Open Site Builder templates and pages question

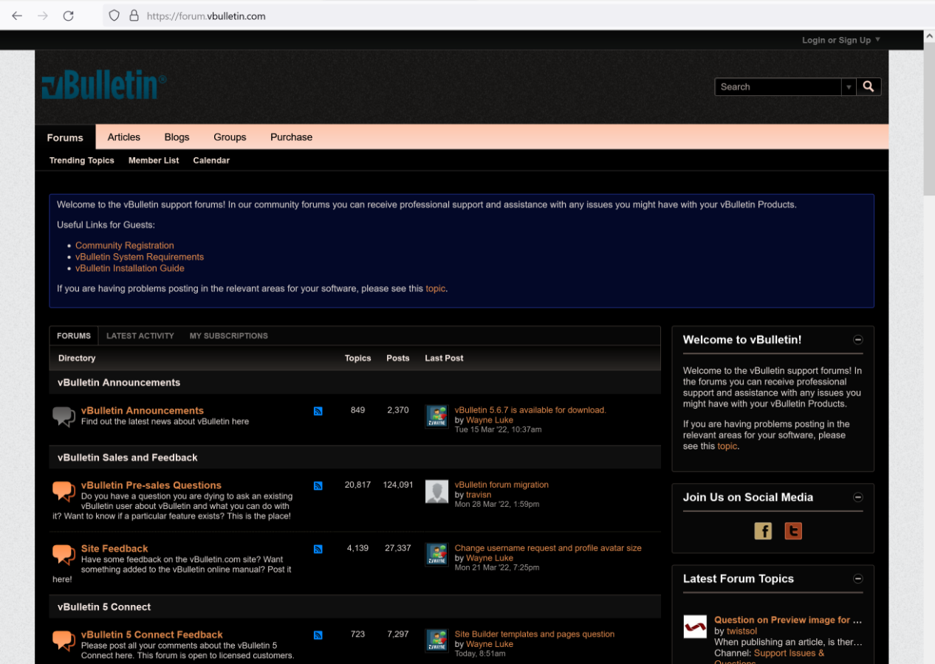pyautogui.click(x=535, y=634)
